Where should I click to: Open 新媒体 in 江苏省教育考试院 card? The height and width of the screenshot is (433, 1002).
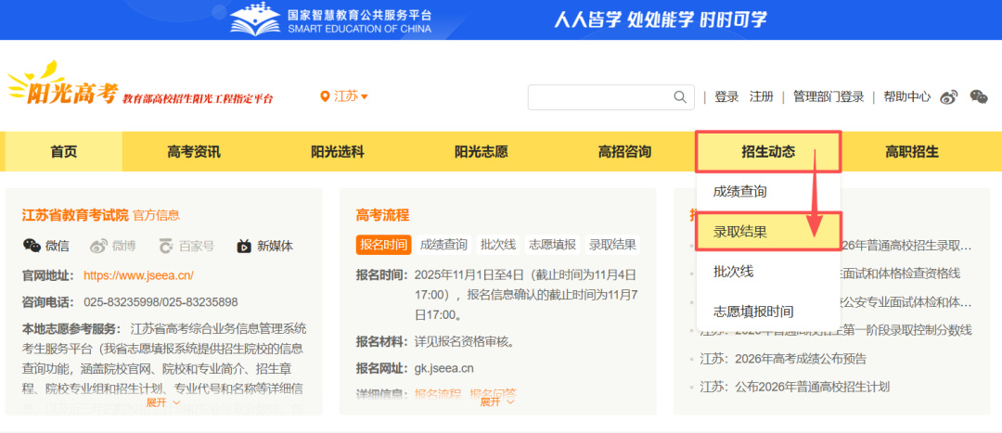point(264,246)
